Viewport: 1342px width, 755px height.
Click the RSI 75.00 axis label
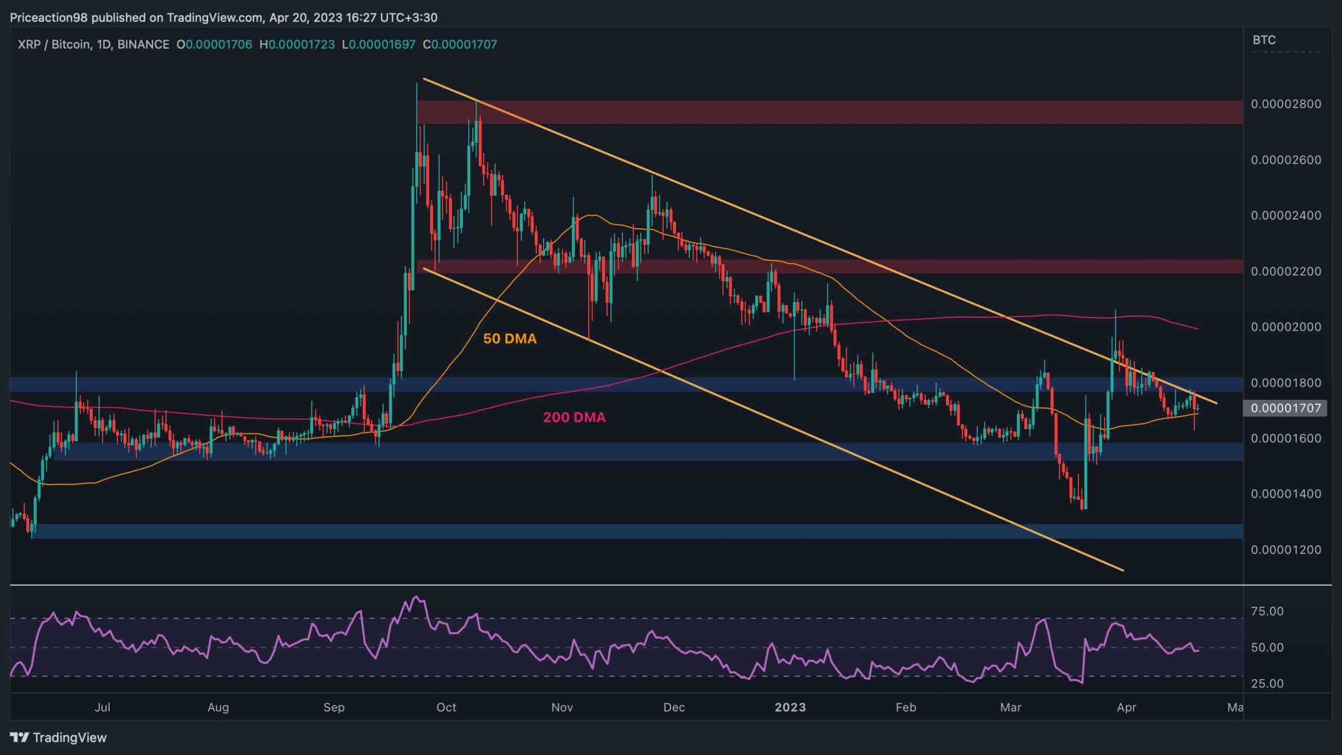coord(1267,611)
